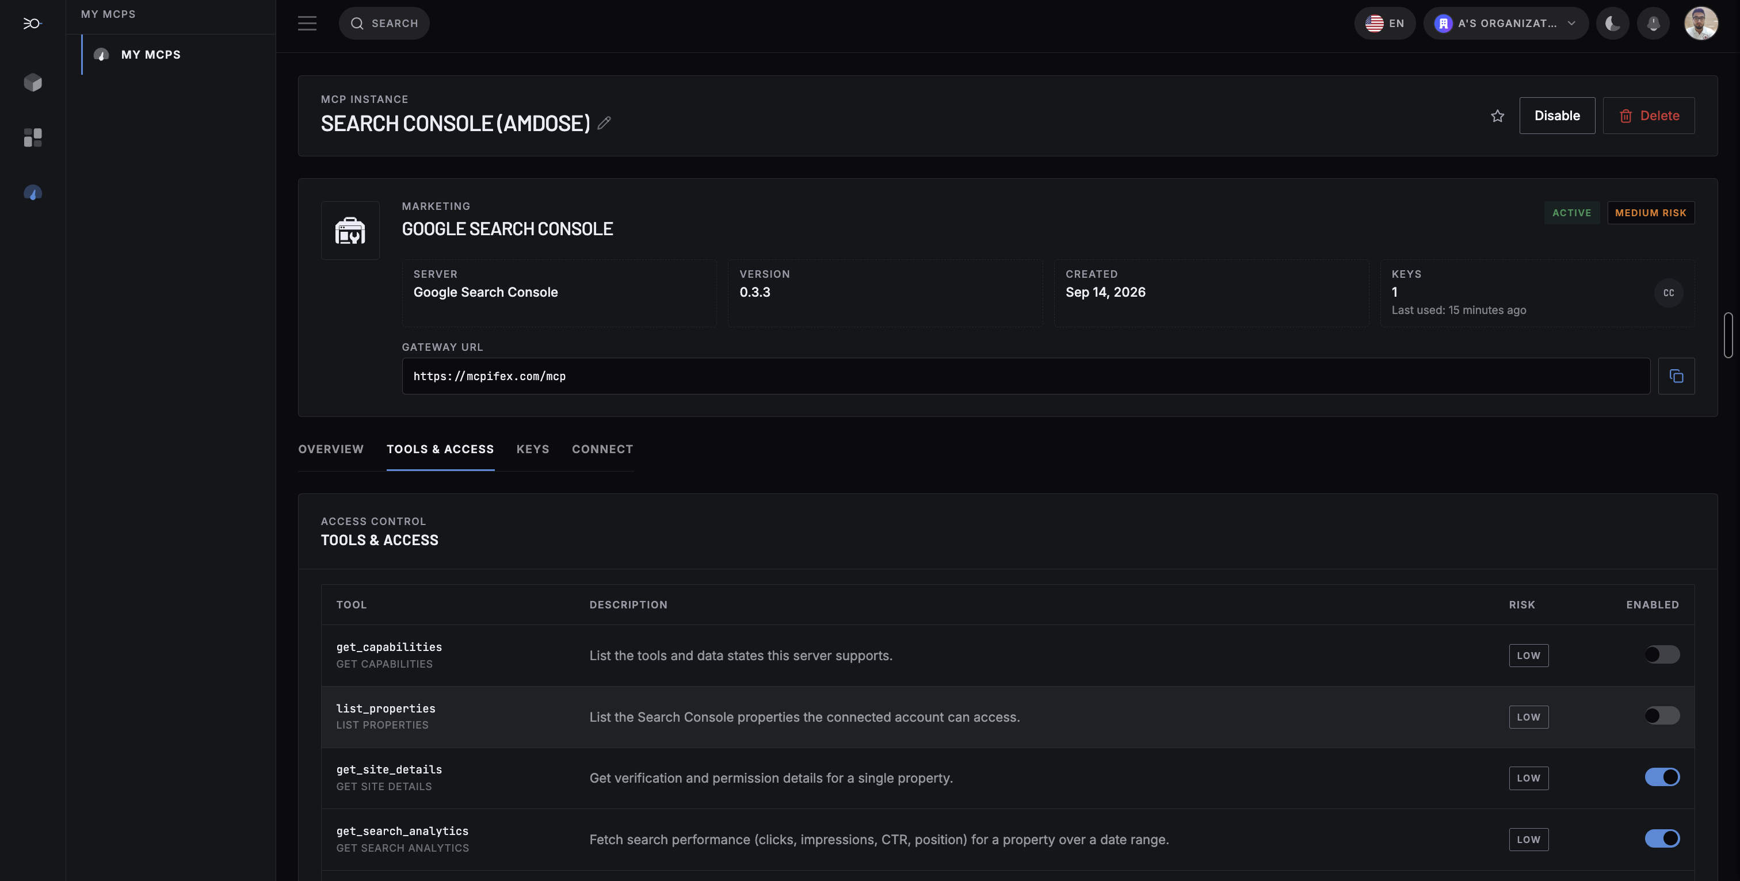
Task: Switch to the Connect tab
Action: coord(602,450)
